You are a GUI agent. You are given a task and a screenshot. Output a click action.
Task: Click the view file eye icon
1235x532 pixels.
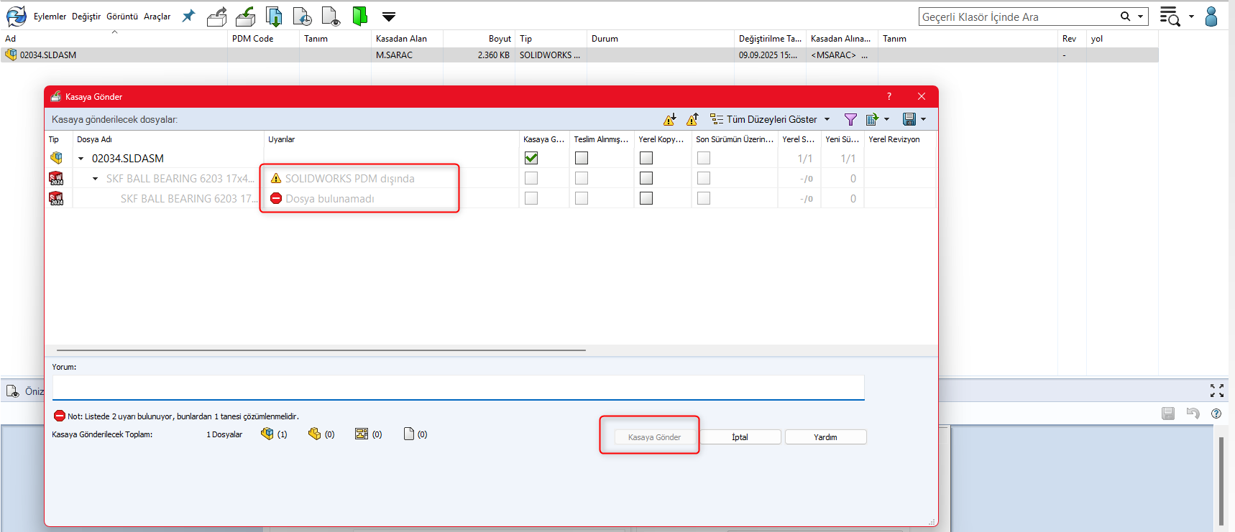(x=331, y=16)
